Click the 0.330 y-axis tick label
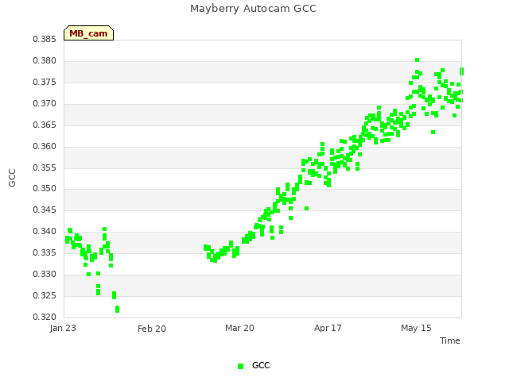The width and height of the screenshot is (509, 381). (45, 274)
